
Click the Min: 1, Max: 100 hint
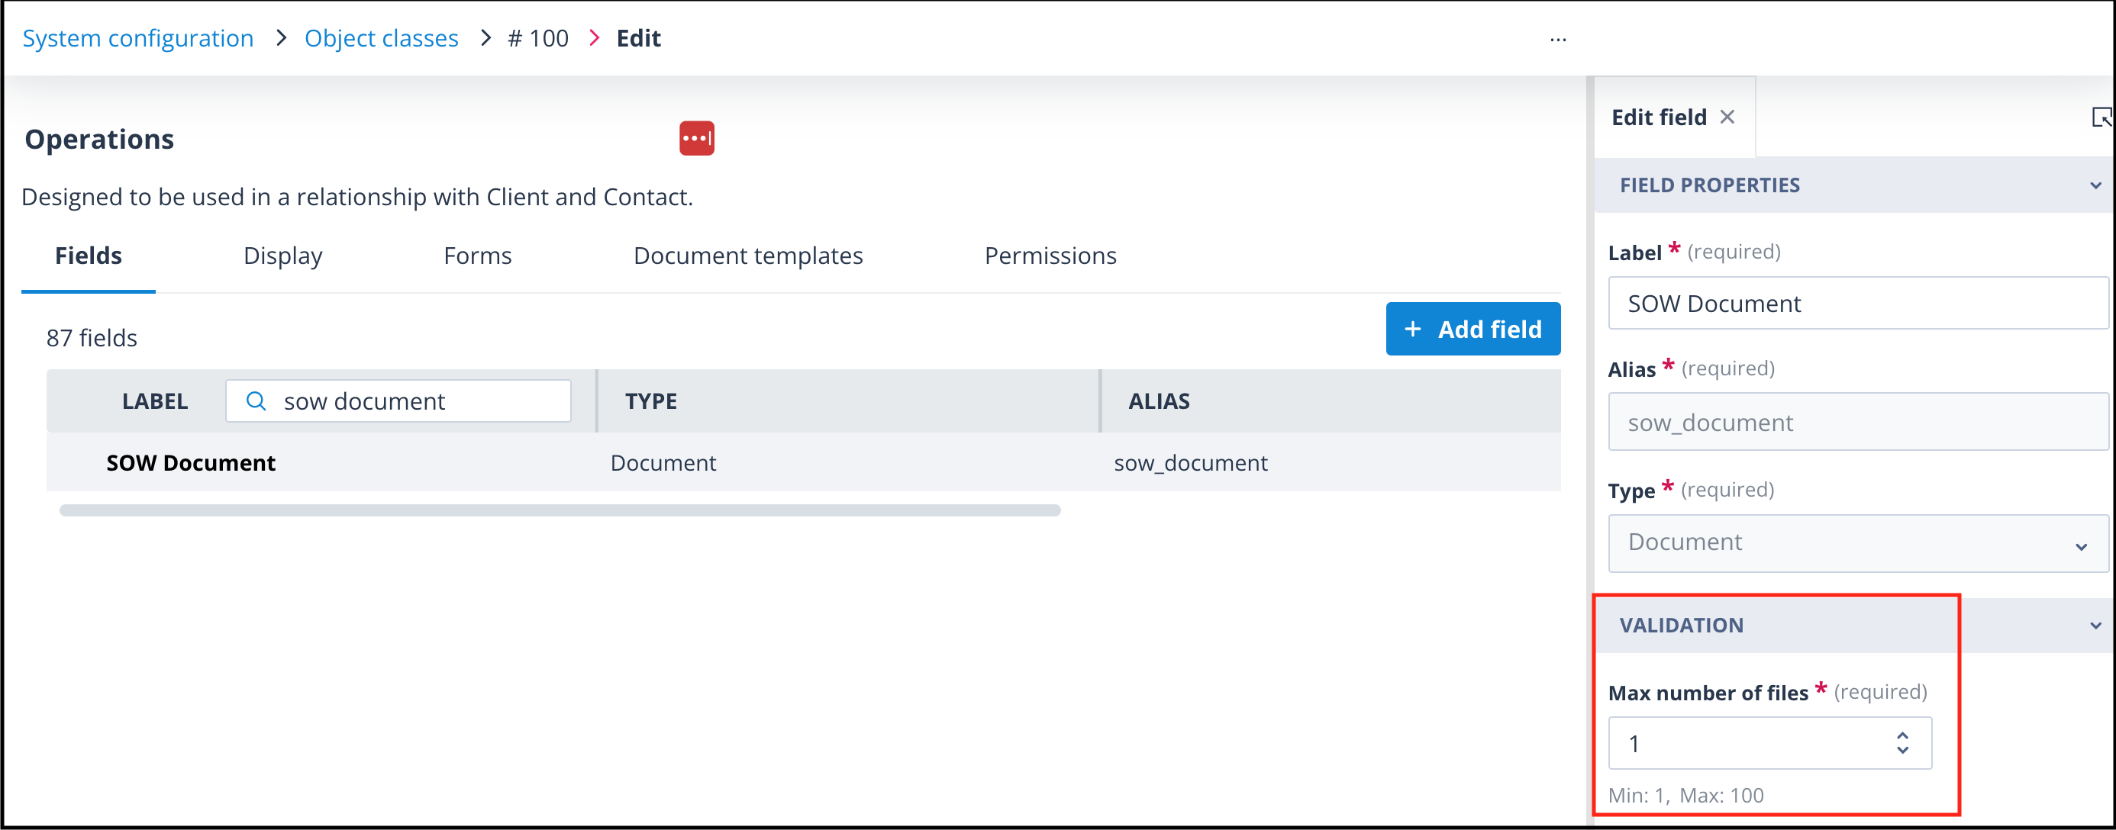[1685, 795]
